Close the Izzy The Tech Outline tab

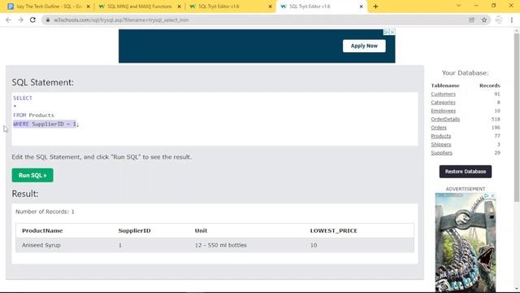(x=89, y=7)
